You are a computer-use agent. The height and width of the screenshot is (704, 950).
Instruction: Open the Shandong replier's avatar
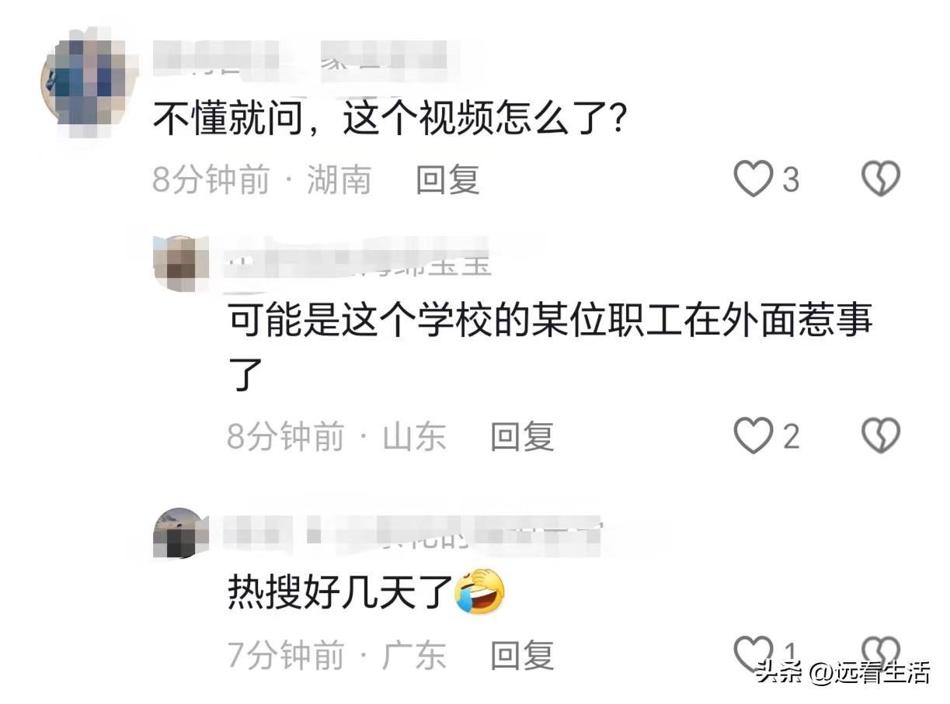coord(182,262)
